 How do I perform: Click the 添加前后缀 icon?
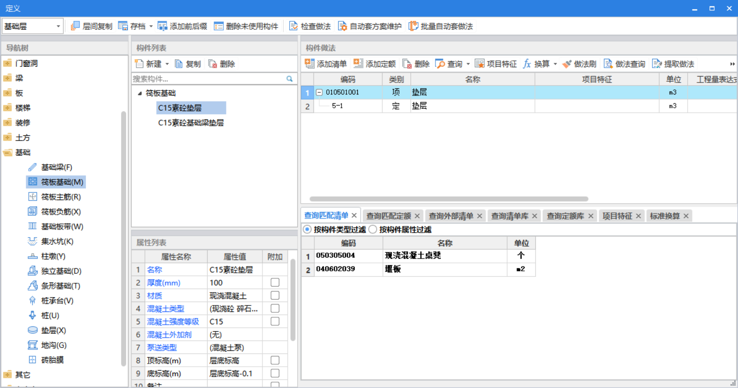(163, 26)
